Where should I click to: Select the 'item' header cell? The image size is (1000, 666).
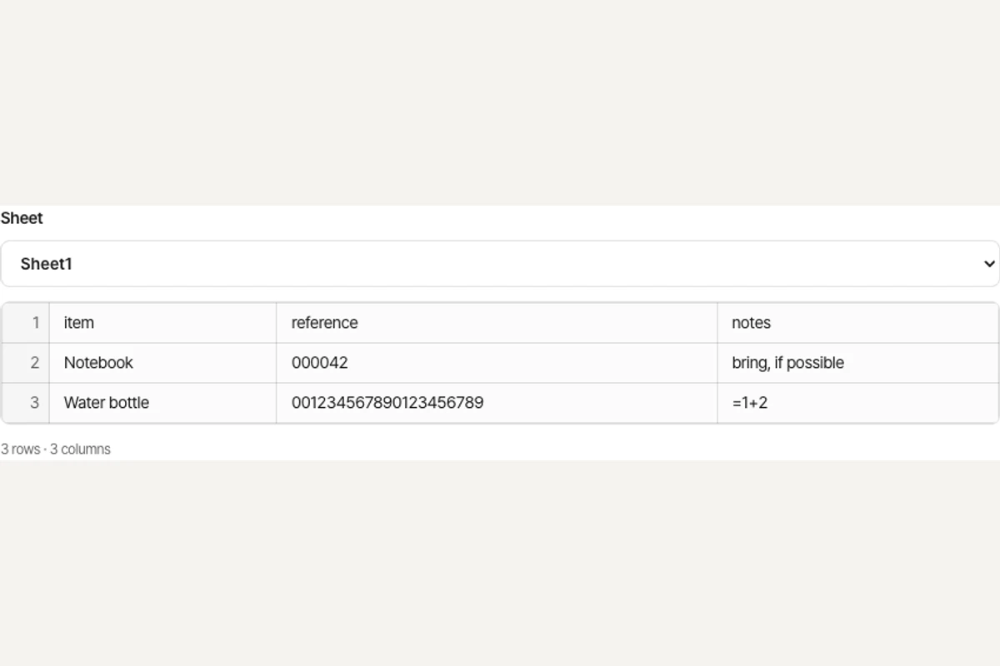[162, 323]
